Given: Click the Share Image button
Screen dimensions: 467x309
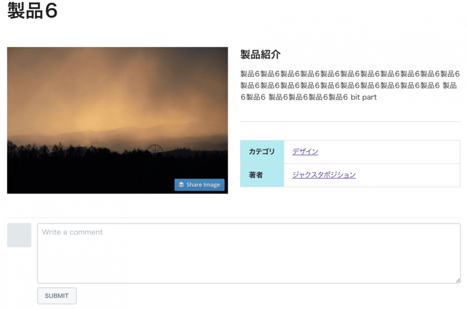Looking at the screenshot, I should (200, 185).
